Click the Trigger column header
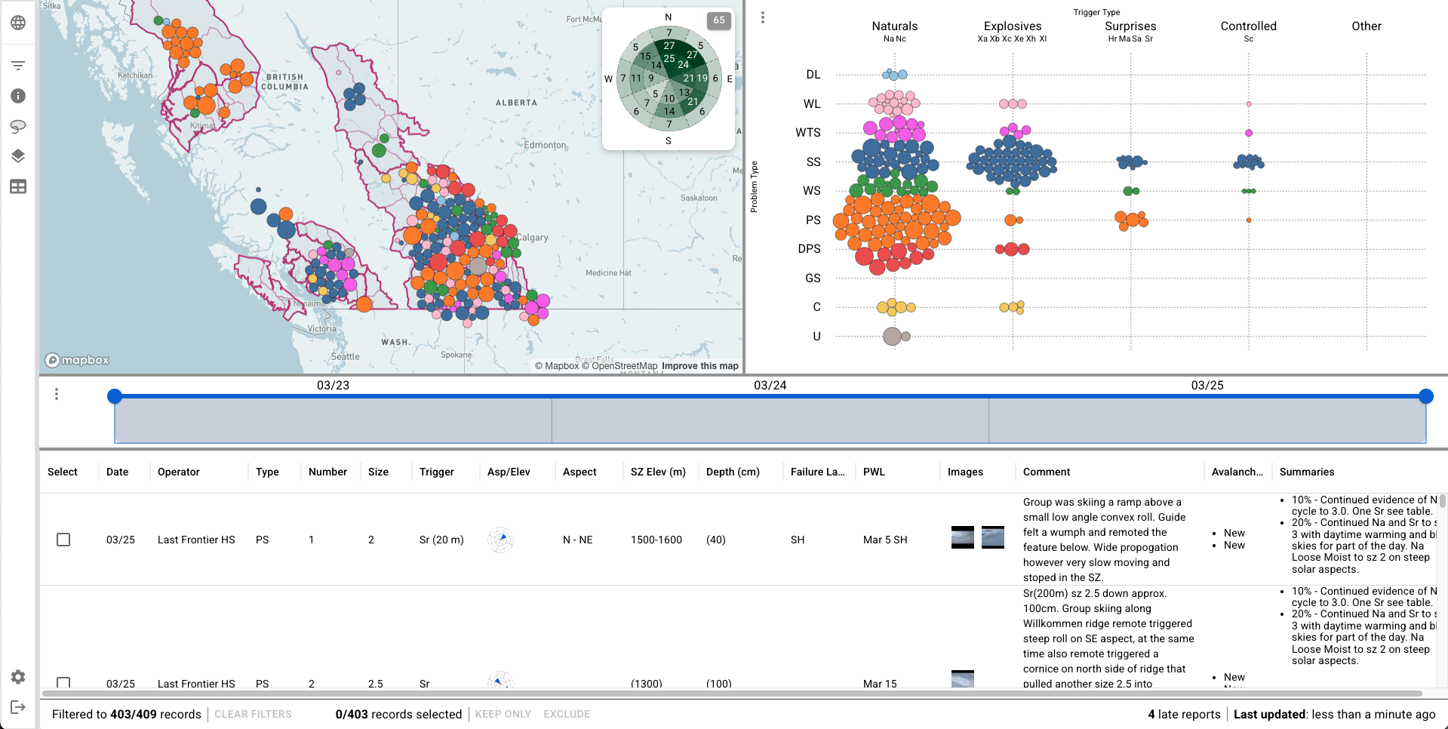This screenshot has height=729, width=1448. (436, 472)
